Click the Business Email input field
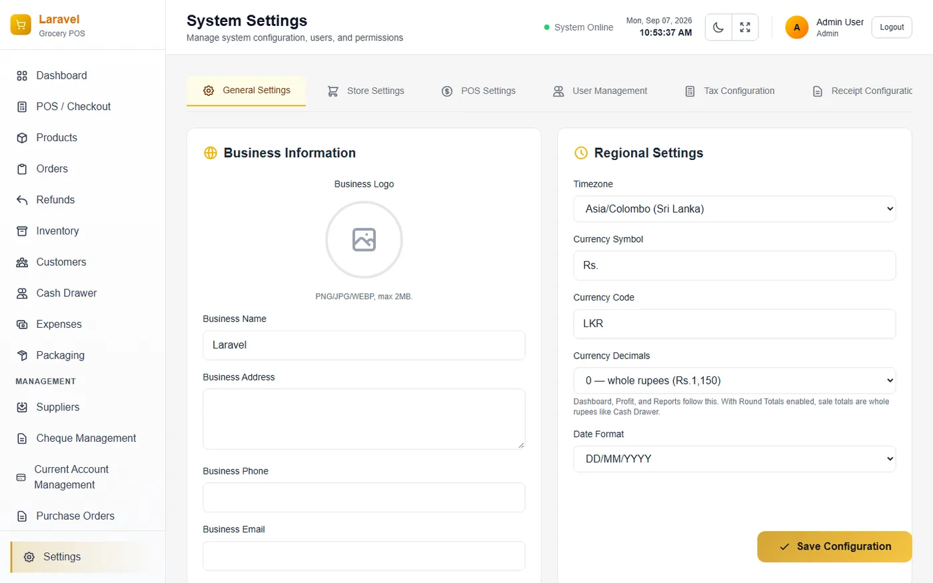The image size is (933, 583). click(x=364, y=556)
